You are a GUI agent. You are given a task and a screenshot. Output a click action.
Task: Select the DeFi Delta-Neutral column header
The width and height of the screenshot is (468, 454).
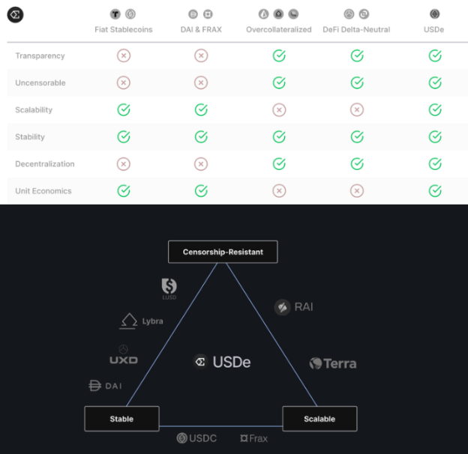coord(357,29)
